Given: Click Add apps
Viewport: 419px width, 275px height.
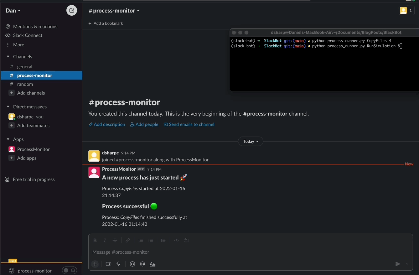Looking at the screenshot, I should point(27,158).
